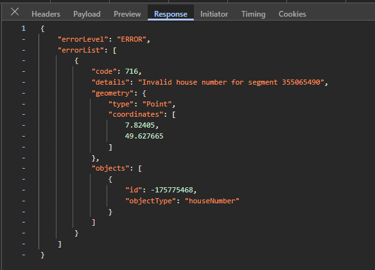Click the "details" key

point(110,83)
